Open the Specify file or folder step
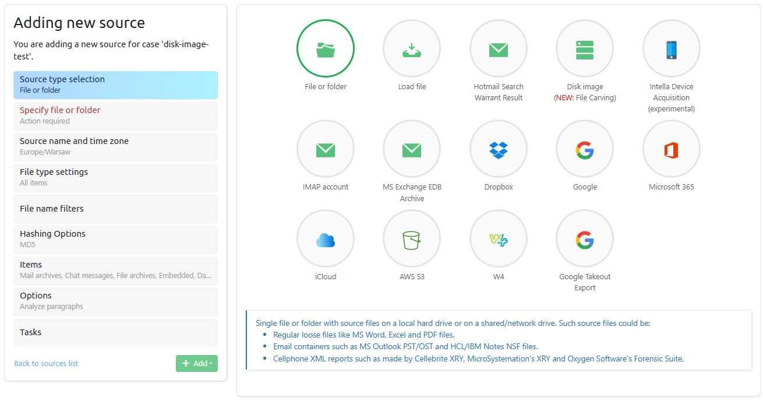Screen dimensions: 763x404 [x=115, y=116]
